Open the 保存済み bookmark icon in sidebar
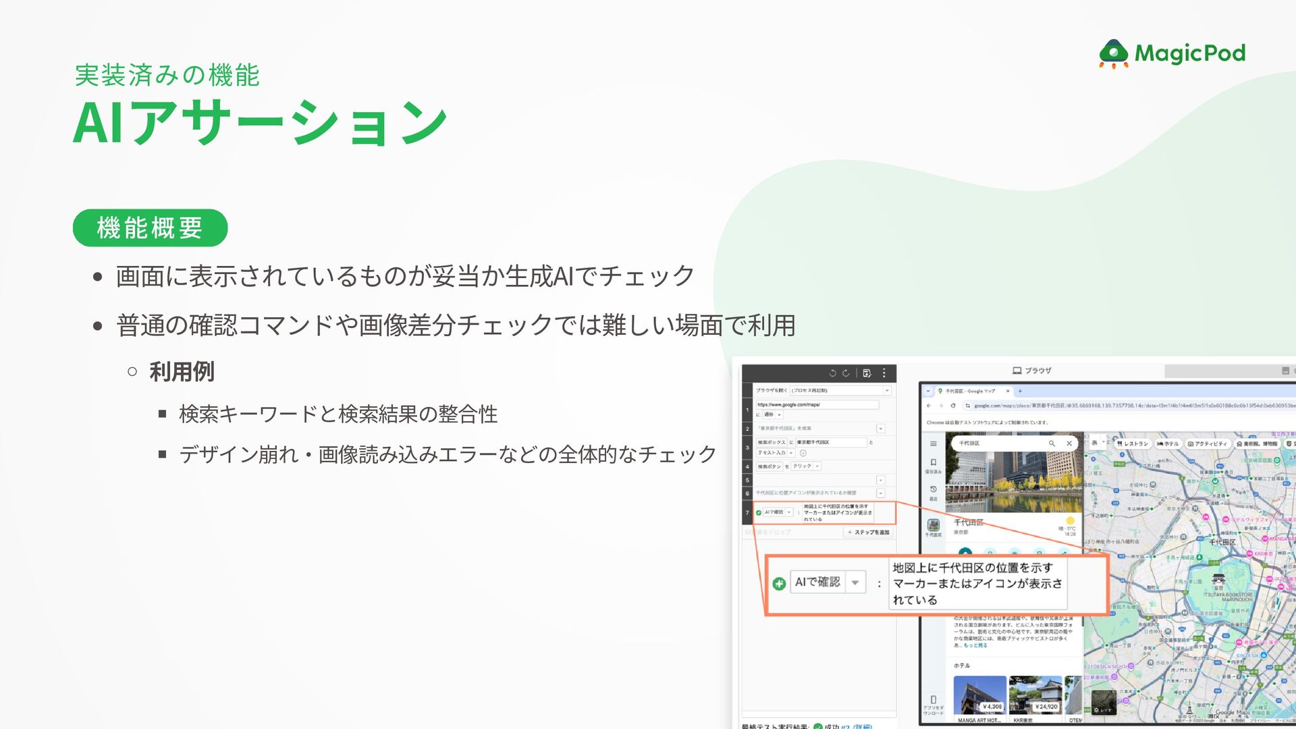The height and width of the screenshot is (729, 1296). click(x=934, y=463)
